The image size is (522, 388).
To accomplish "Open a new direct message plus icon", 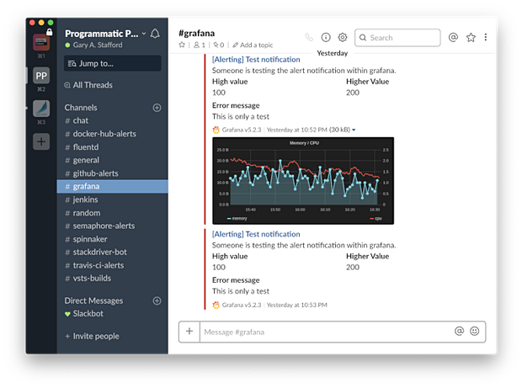I will tap(157, 300).
